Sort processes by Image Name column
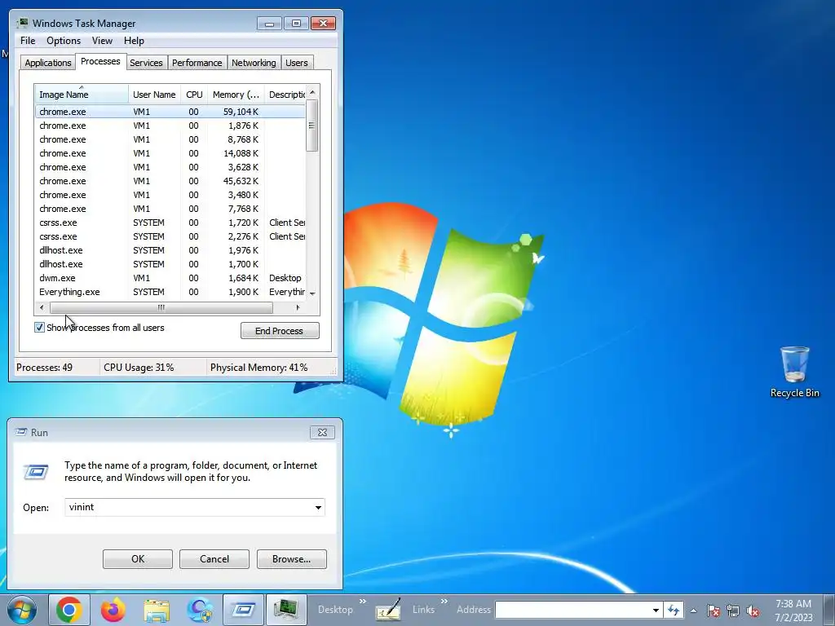The height and width of the screenshot is (626, 835). 82,95
